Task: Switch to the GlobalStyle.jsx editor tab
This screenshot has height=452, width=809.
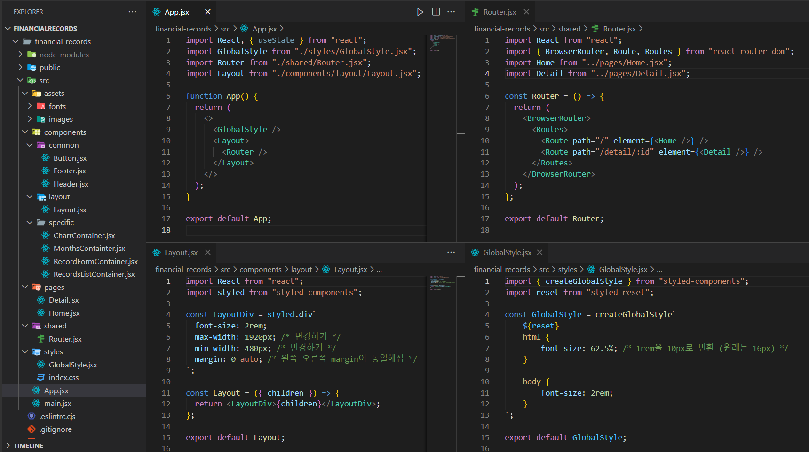Action: (508, 252)
